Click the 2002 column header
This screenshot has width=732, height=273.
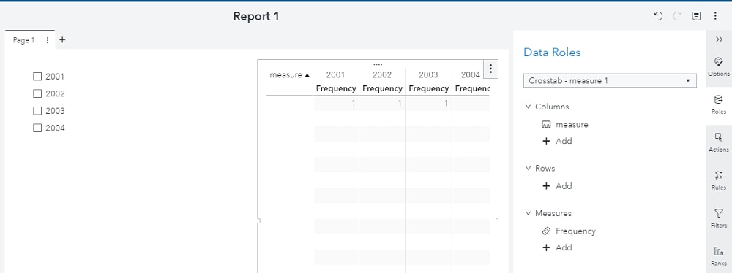coord(382,74)
